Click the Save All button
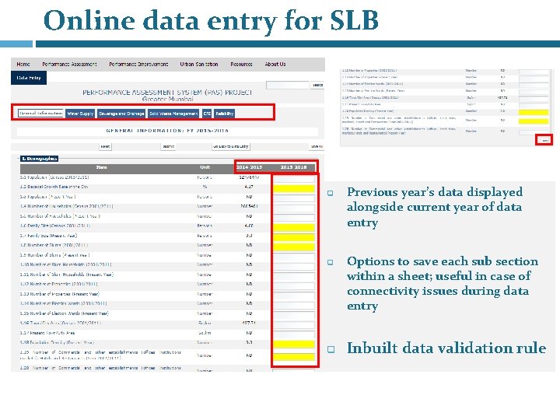The image size is (560, 420). [317, 146]
